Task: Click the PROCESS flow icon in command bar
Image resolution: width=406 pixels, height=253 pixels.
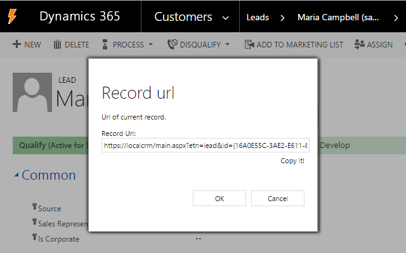Action: point(105,44)
